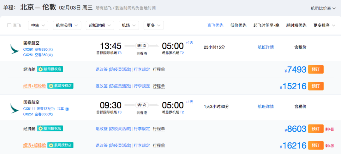This screenshot has height=154, width=341.
Task: Open CX251 空客350 info in 13:45 flight
Action: [x=38, y=55]
